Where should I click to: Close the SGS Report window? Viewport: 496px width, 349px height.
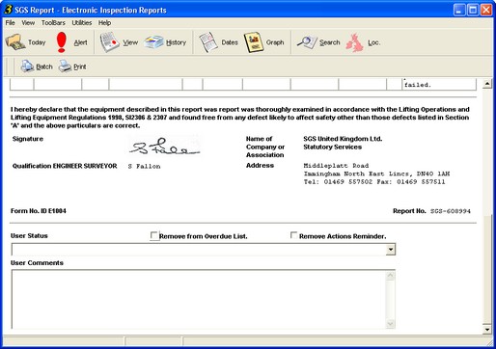click(486, 10)
